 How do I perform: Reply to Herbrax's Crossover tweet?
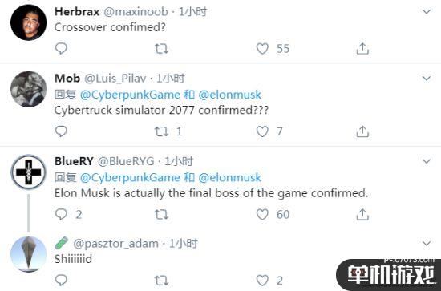click(61, 49)
